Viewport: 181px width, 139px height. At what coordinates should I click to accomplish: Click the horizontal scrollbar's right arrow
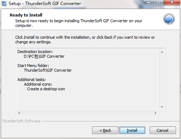click(x=156, y=113)
